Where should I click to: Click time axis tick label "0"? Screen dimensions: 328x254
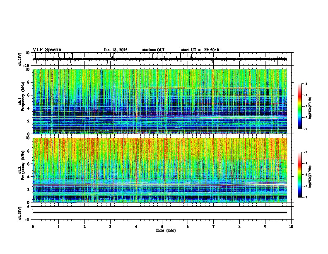pyautogui.click(x=33, y=227)
